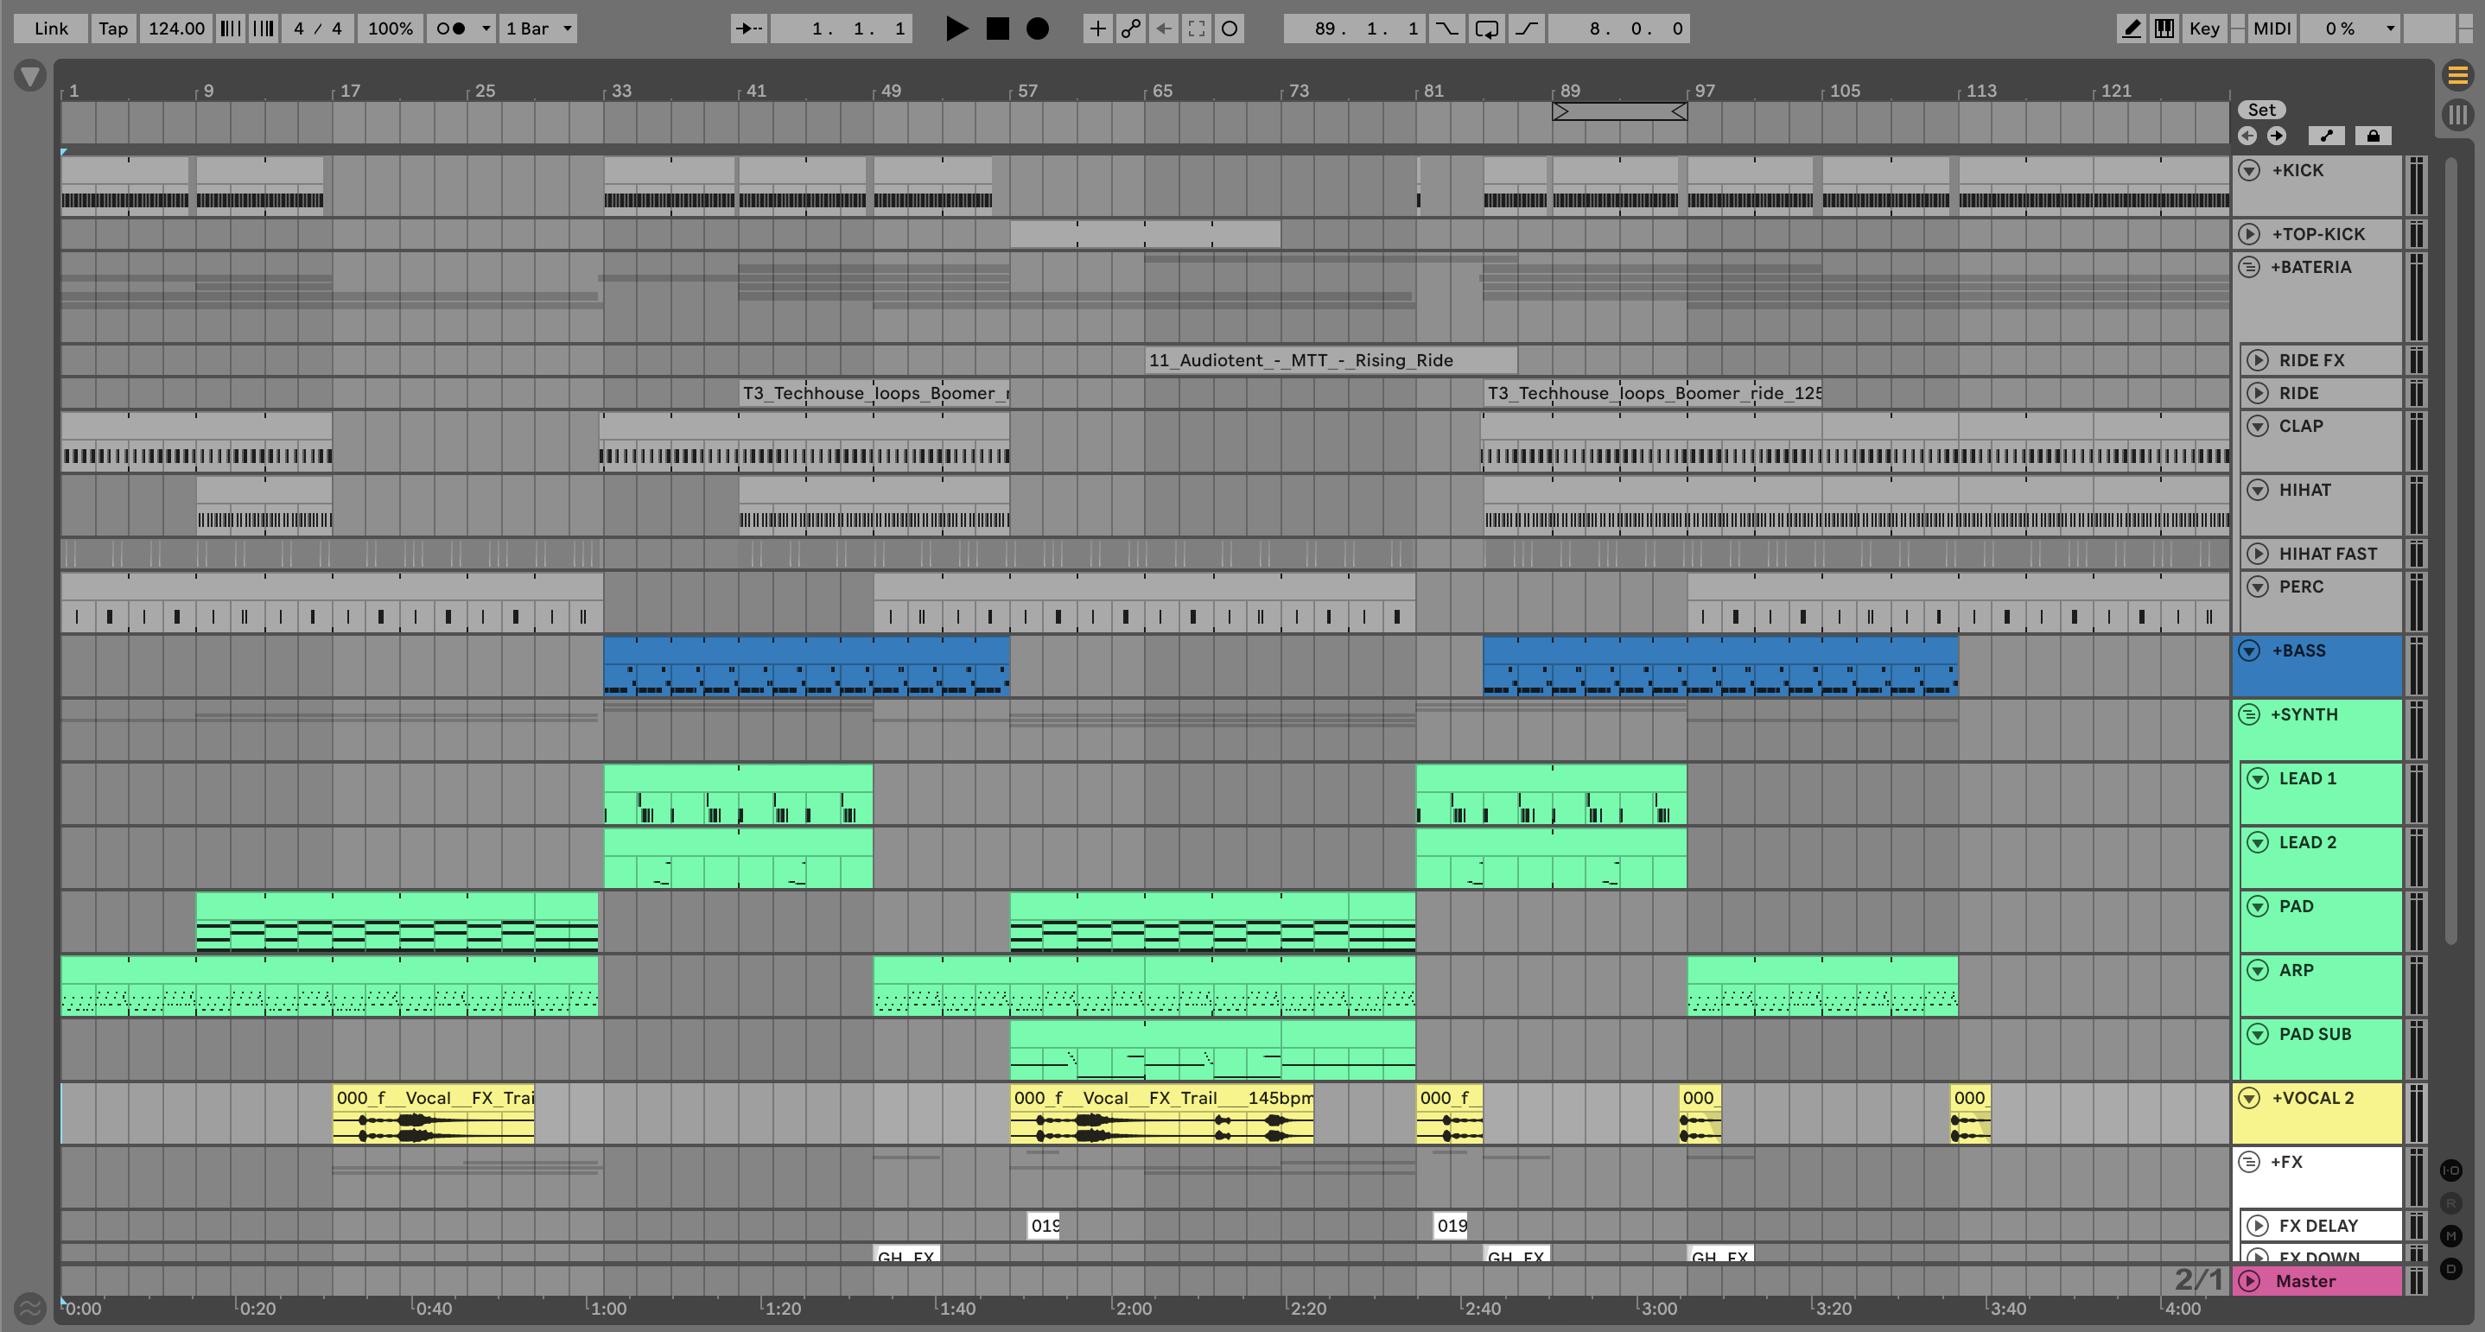The width and height of the screenshot is (2485, 1332).
Task: Click the 4 / 4 time signature field
Action: point(317,29)
